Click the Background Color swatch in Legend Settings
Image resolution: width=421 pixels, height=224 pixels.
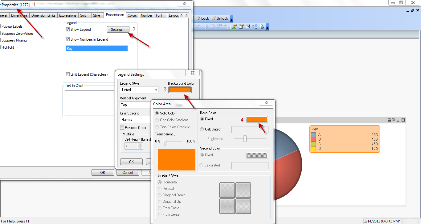pyautogui.click(x=180, y=90)
